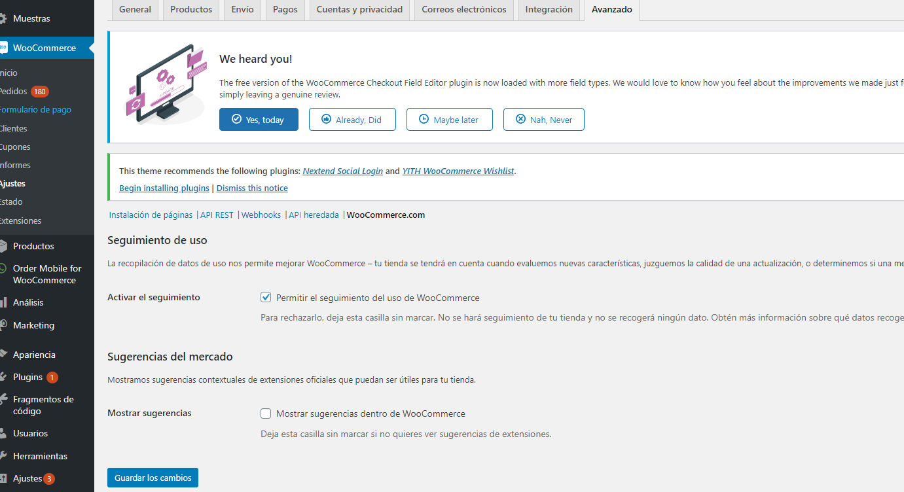Click Dismiss this notice link

252,188
